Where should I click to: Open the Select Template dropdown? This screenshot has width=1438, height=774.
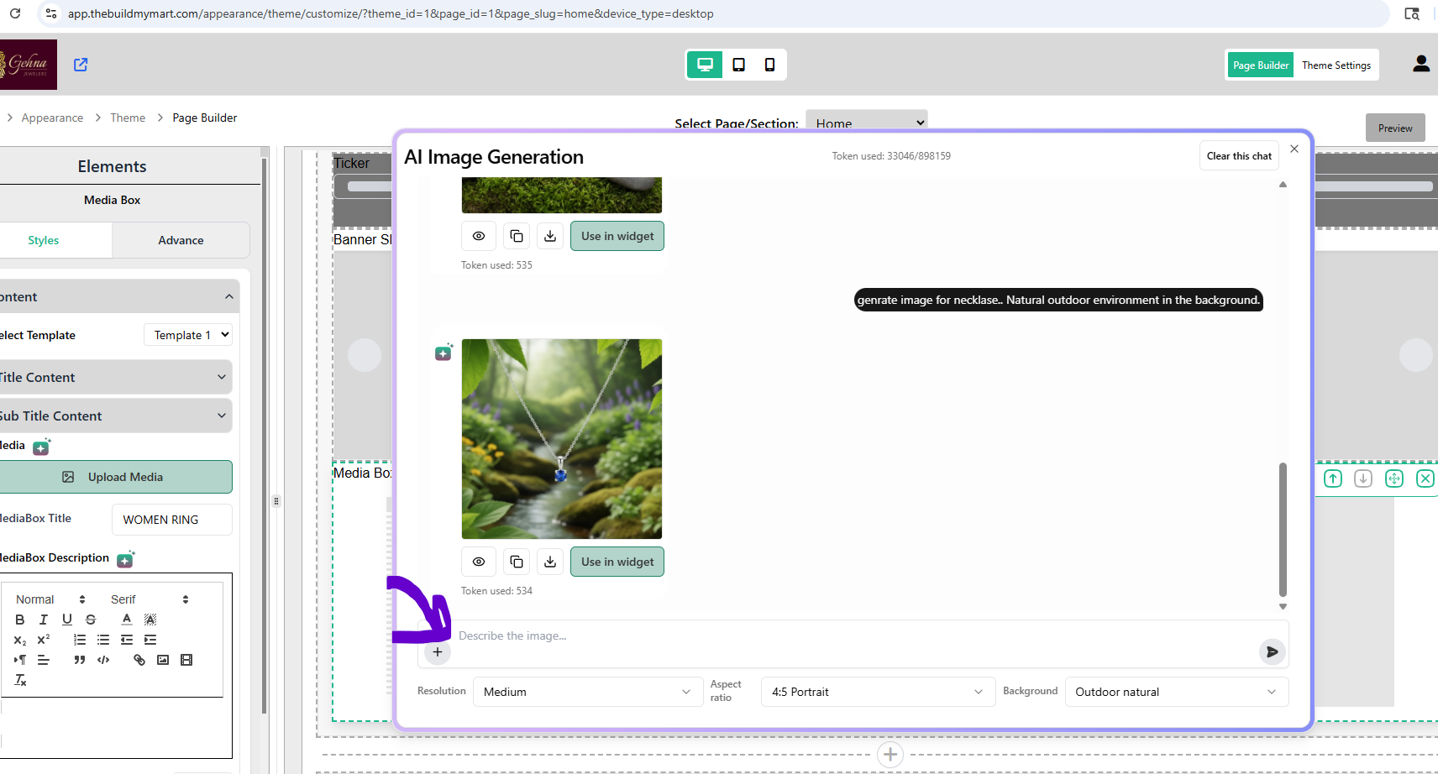(188, 335)
